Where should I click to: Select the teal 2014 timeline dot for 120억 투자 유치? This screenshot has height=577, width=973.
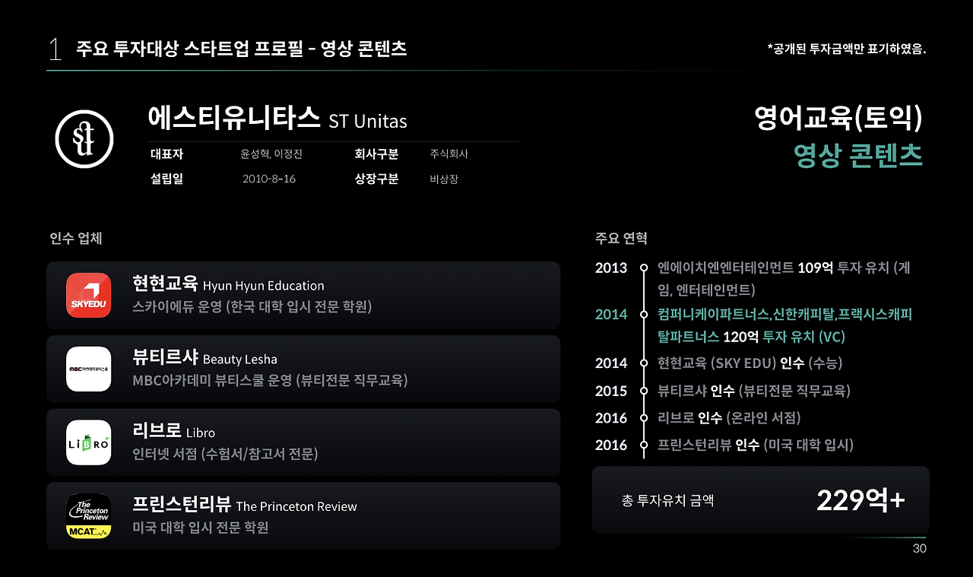[x=644, y=314]
